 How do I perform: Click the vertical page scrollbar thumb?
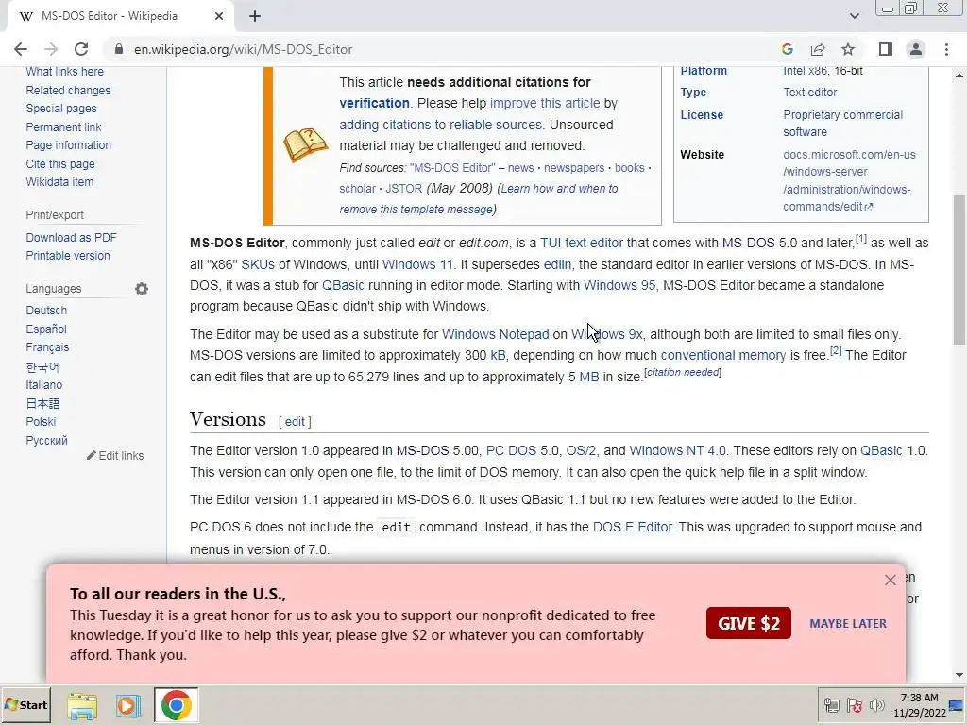959,270
